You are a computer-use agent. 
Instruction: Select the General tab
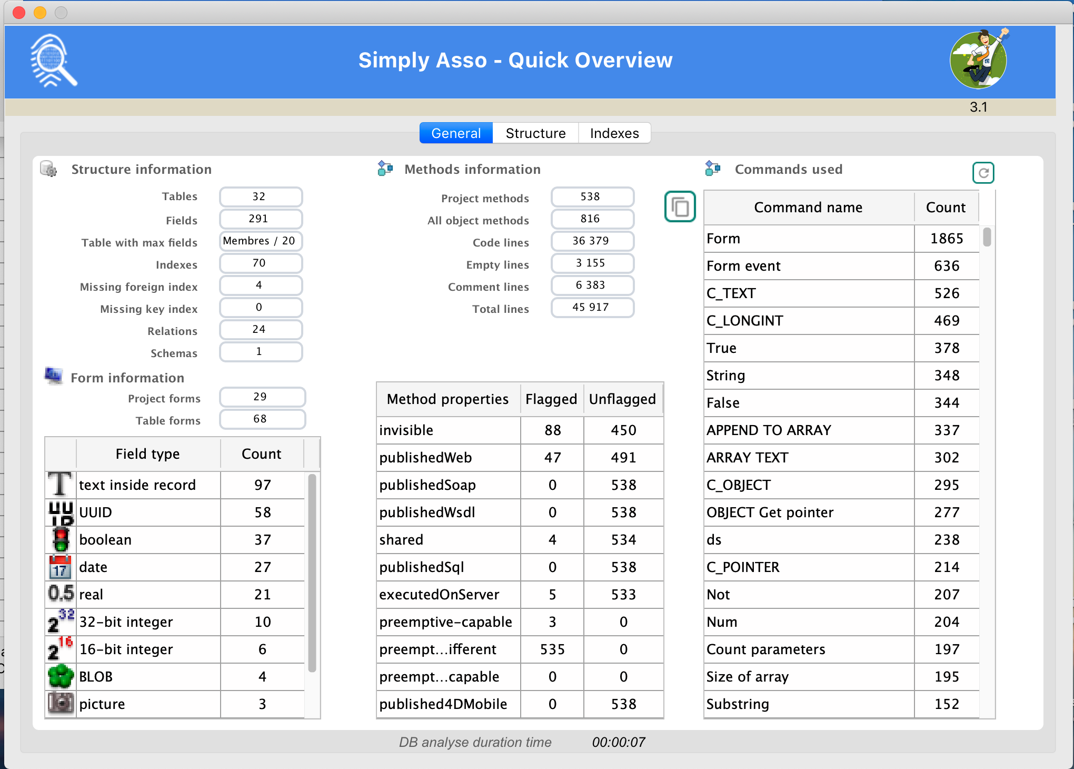tap(455, 133)
